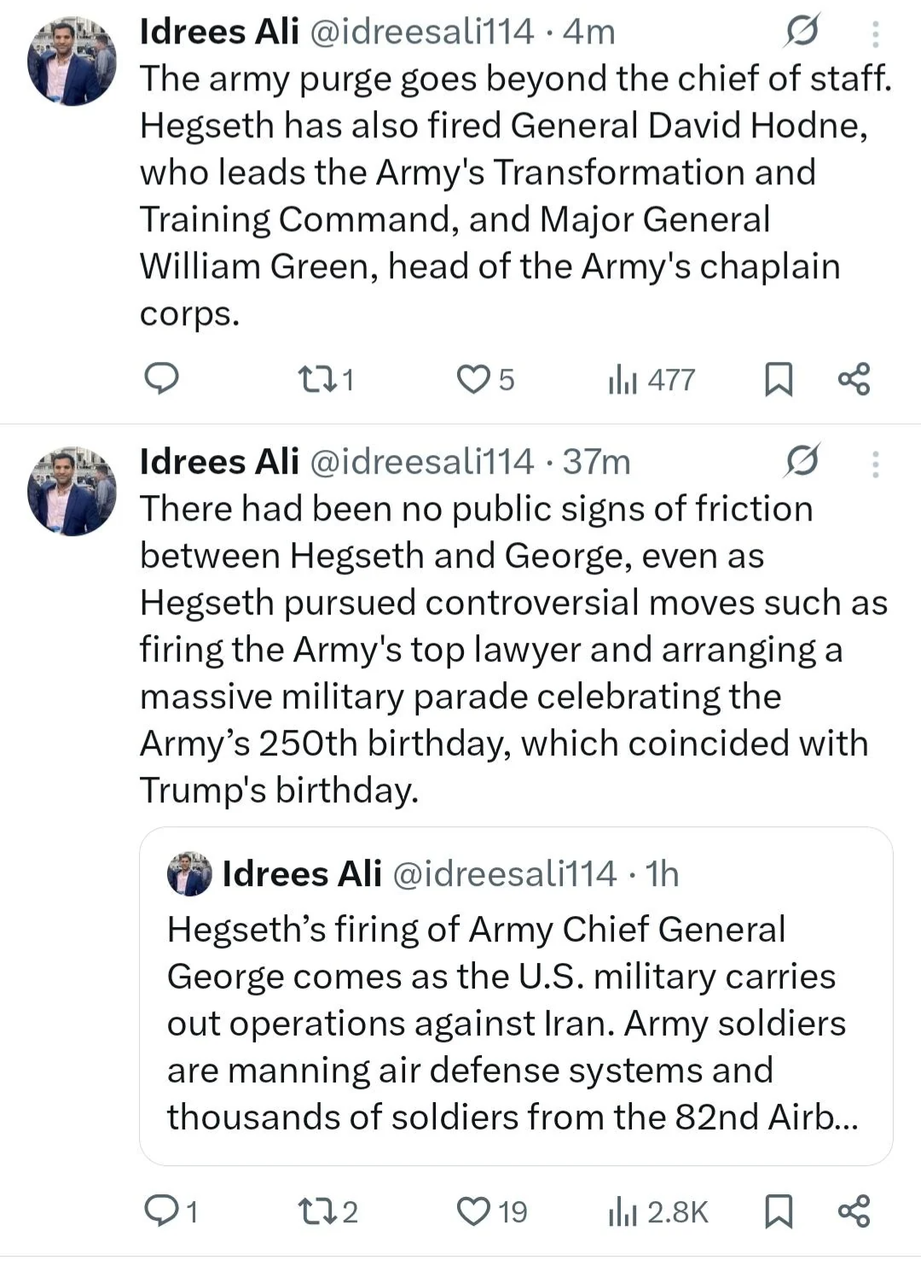The image size is (921, 1266).
Task: Share the 37m tweet about friction
Action: [x=854, y=1210]
